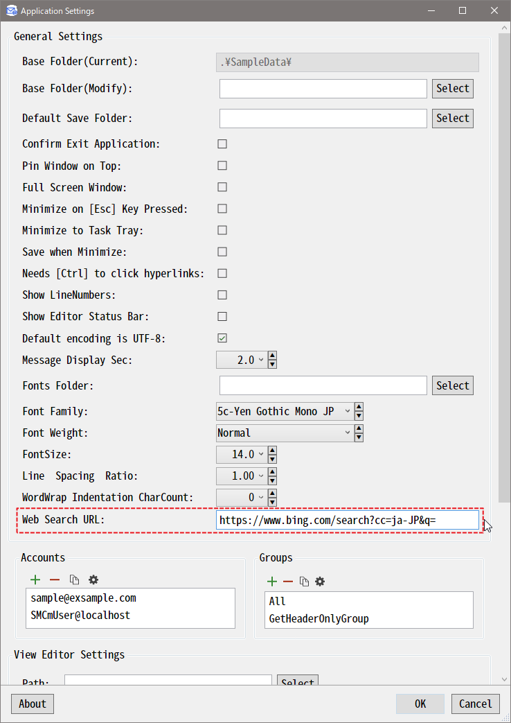Open the Font Family dropdown

tap(284, 411)
